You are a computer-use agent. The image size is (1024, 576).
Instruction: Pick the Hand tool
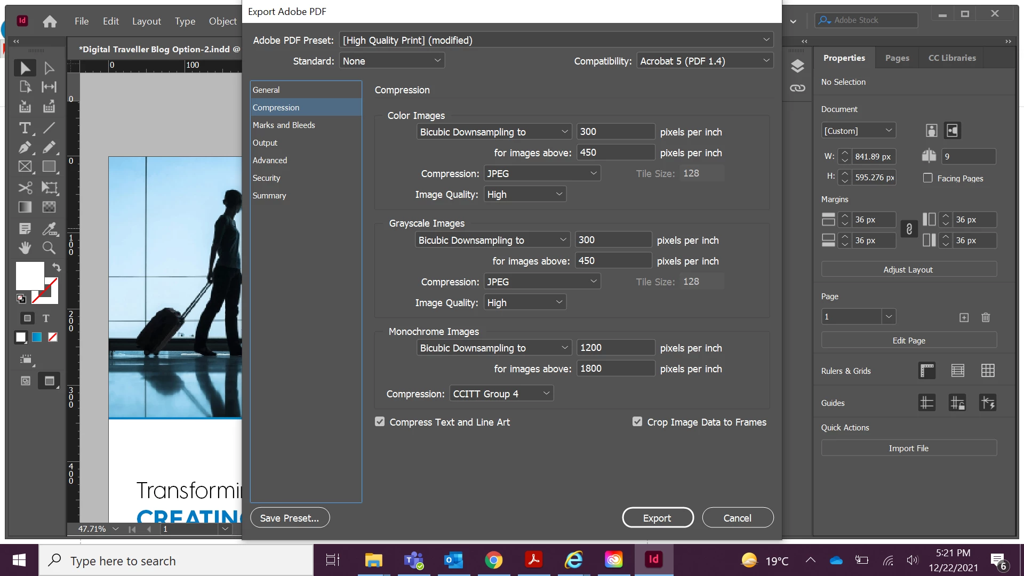tap(25, 247)
